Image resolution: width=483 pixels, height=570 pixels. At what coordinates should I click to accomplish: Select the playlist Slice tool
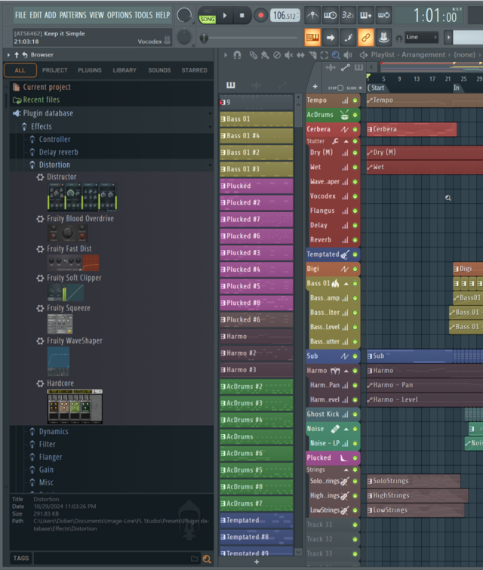point(312,55)
